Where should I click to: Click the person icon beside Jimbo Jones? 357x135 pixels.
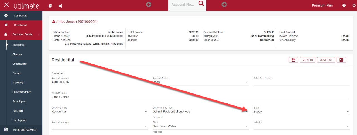54,22
